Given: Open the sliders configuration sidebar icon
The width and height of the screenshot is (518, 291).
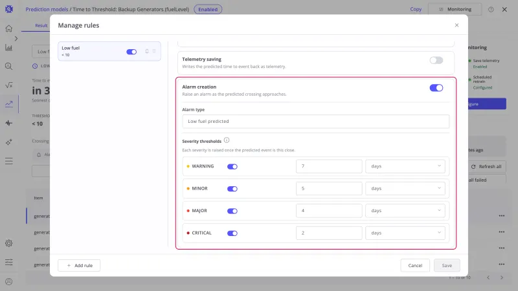Looking at the screenshot, I should click(9, 263).
